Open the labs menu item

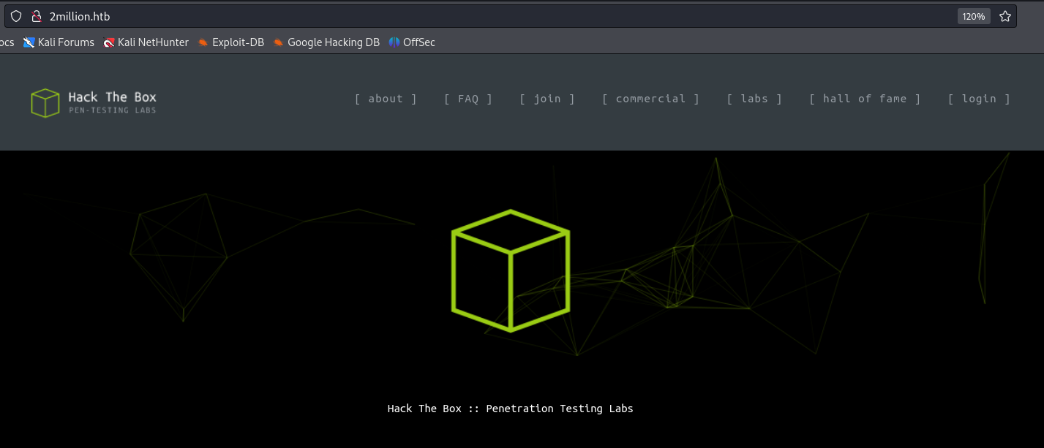coord(754,99)
